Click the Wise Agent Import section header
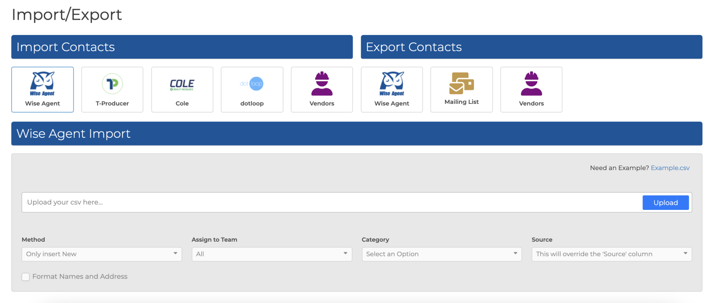The width and height of the screenshot is (717, 303). click(357, 133)
